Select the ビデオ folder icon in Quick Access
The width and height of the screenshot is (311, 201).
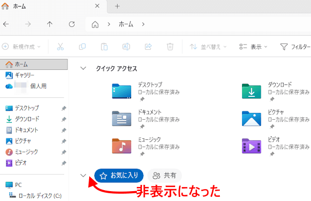coord(251,146)
